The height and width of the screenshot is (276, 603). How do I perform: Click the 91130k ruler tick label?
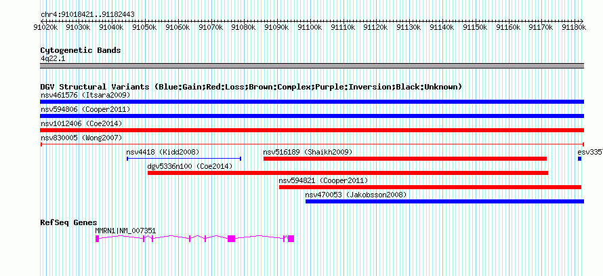point(409,27)
